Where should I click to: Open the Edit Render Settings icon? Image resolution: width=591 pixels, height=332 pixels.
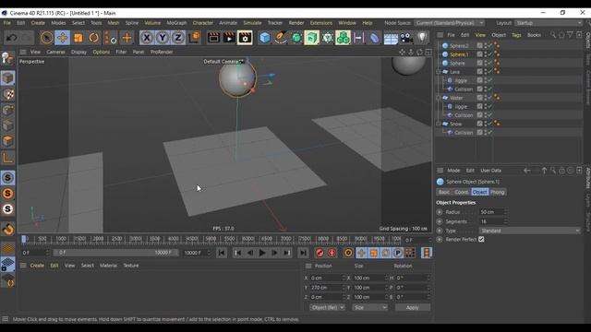[x=245, y=38]
